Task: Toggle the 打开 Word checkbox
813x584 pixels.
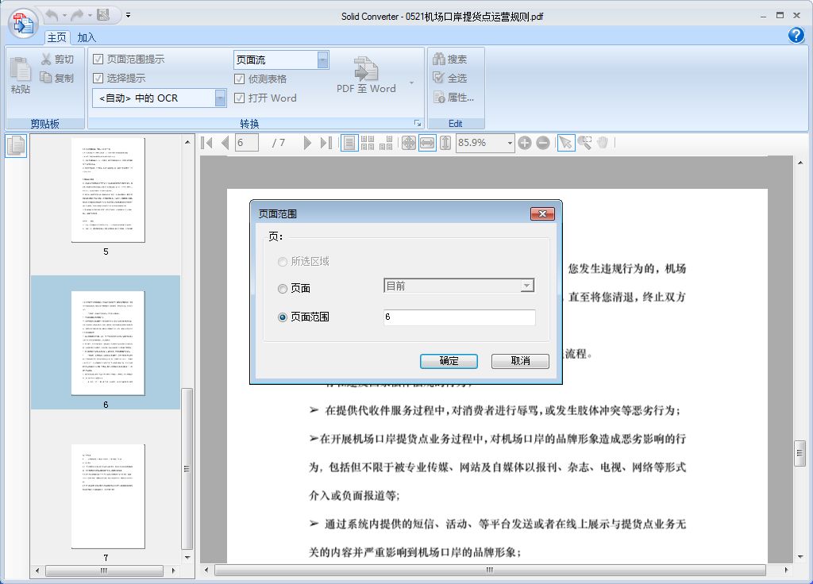Action: point(239,98)
